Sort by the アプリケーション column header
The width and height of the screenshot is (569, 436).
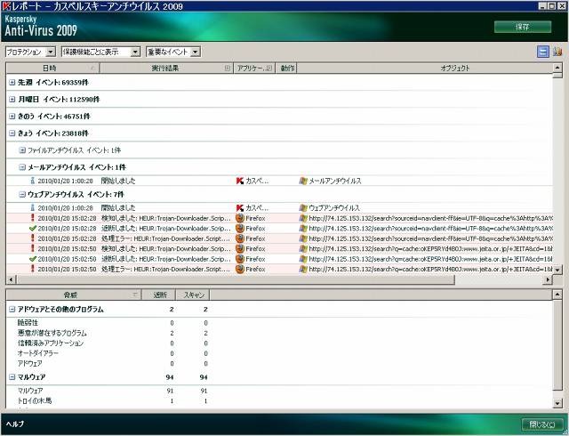click(x=254, y=68)
